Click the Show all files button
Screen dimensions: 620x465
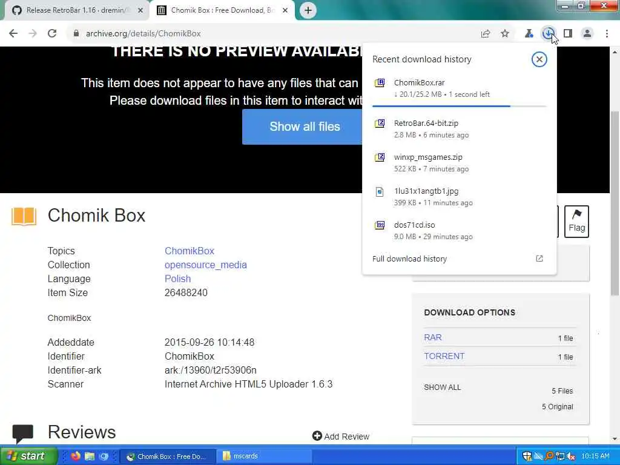(305, 127)
